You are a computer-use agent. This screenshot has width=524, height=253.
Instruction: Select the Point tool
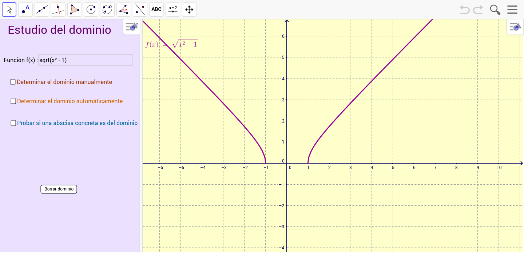25,9
